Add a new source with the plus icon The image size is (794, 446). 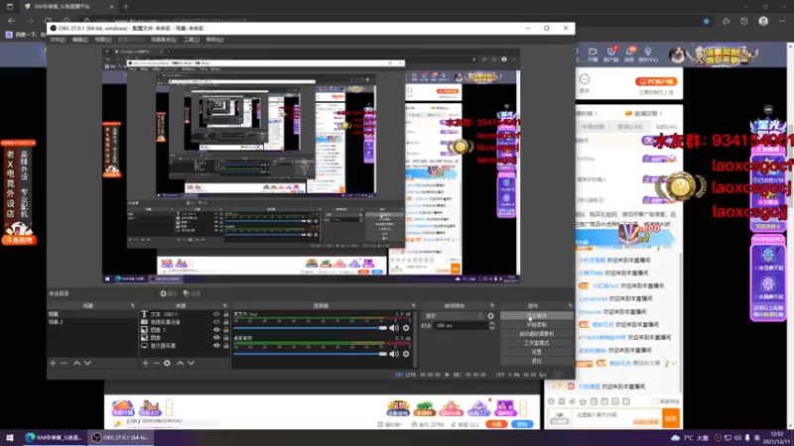[x=145, y=363]
